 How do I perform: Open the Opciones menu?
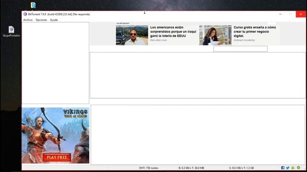pos(41,20)
